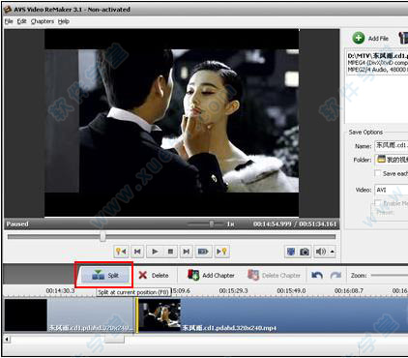
Task: Click the Paused status text
Action: pos(17,224)
